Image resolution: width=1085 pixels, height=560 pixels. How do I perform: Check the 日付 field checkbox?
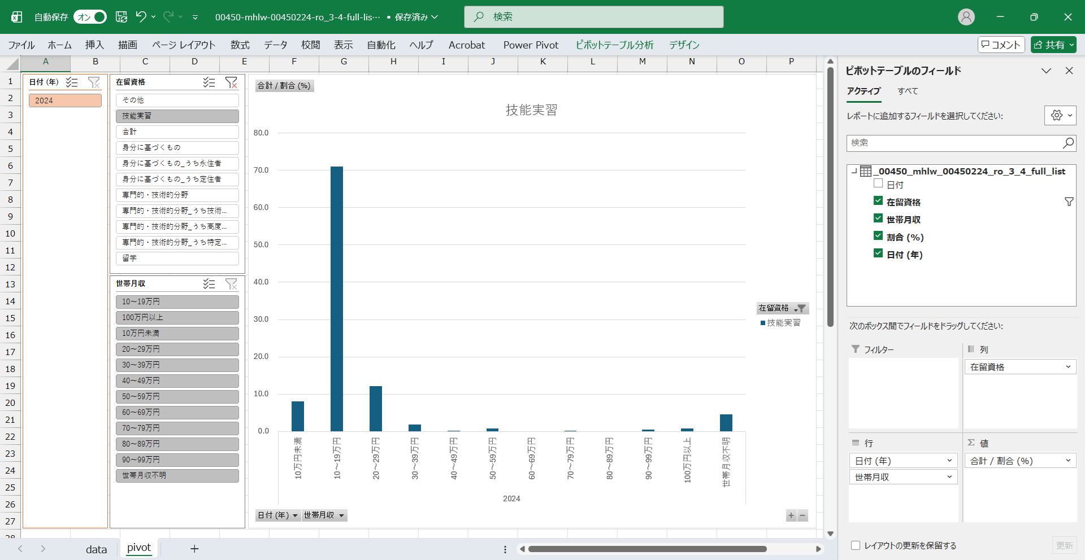(x=878, y=183)
